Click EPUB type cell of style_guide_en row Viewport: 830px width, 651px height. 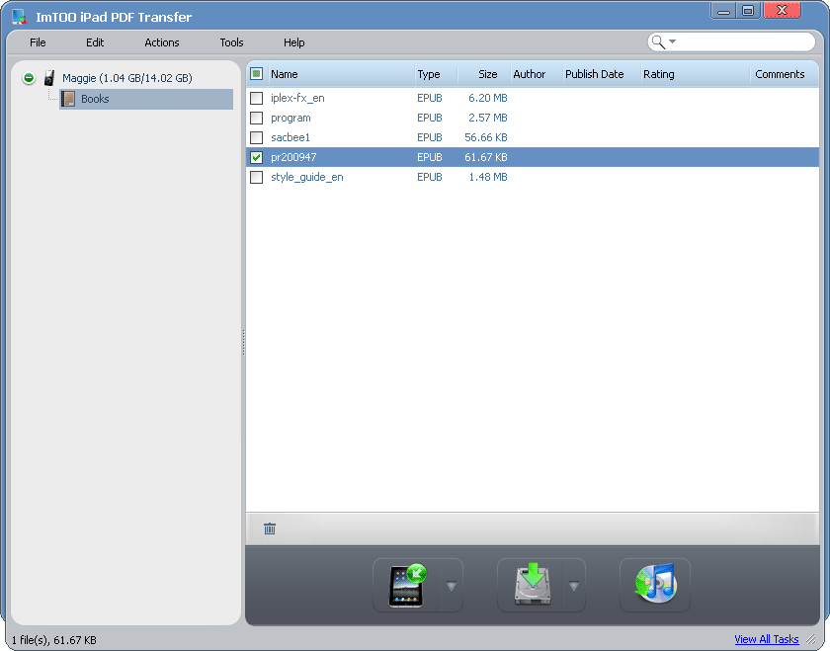(429, 177)
